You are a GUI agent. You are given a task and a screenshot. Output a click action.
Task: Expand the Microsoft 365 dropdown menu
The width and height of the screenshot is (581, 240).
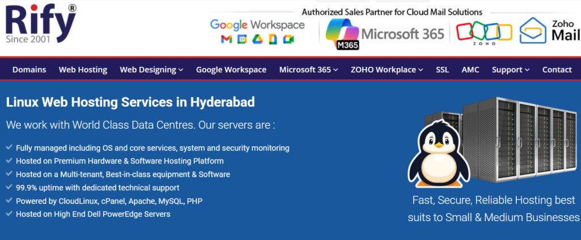pyautogui.click(x=309, y=70)
